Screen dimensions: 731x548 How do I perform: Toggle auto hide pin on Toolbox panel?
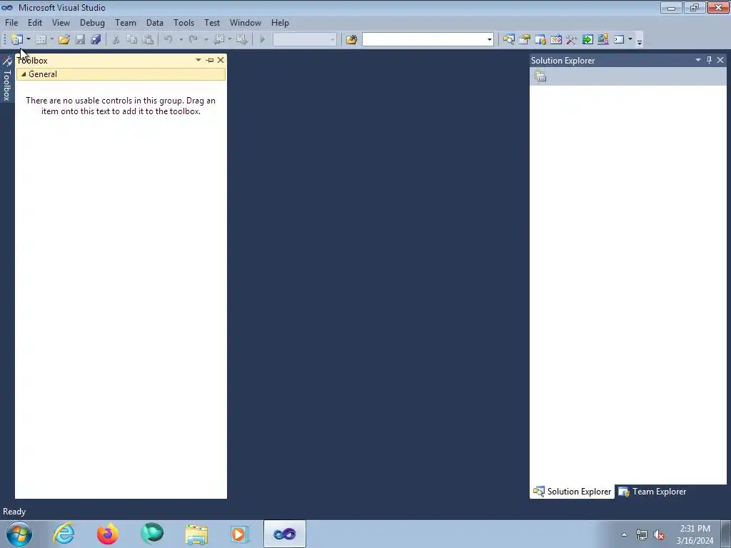coord(210,60)
